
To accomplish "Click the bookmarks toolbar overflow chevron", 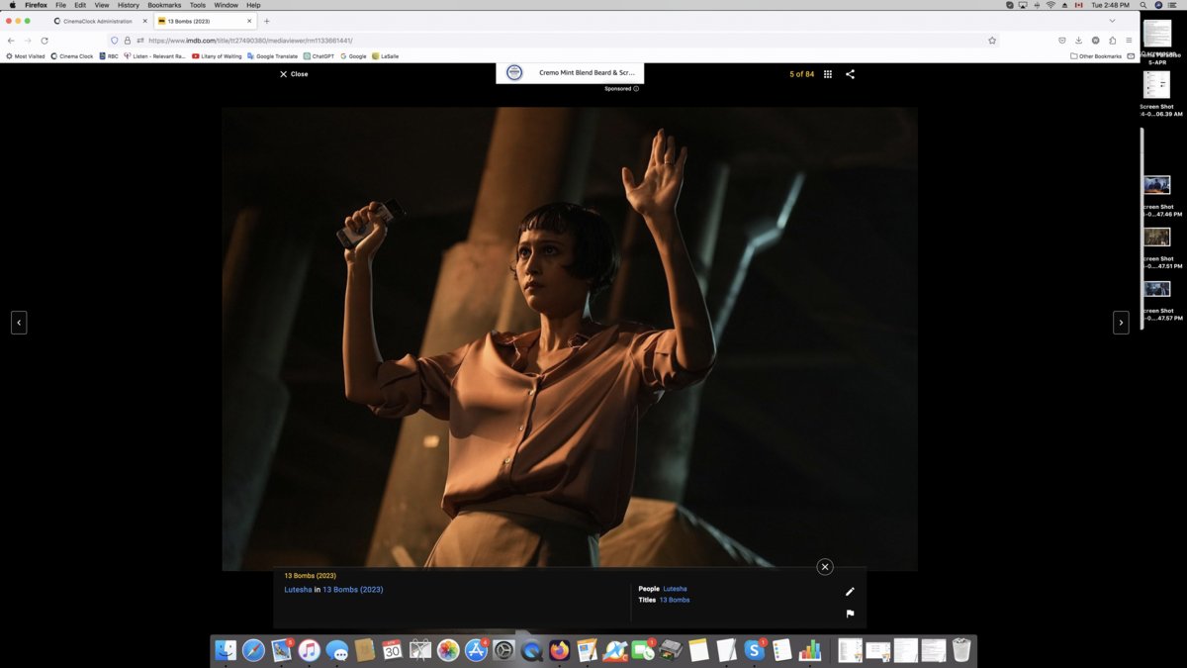I will tap(1131, 56).
